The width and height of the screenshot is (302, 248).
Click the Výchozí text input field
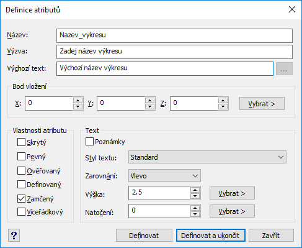click(x=165, y=68)
